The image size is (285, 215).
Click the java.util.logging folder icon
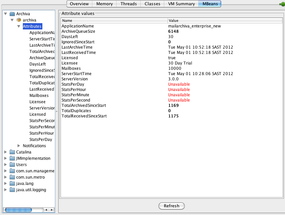pos(12,190)
